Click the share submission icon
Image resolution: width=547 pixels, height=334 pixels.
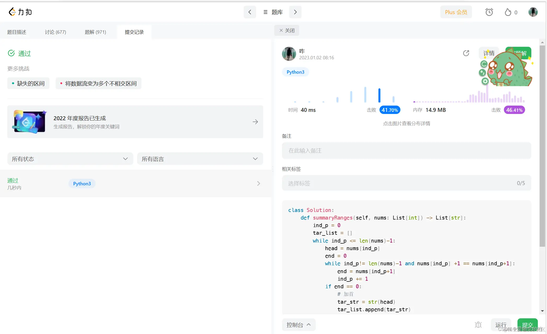tap(466, 53)
